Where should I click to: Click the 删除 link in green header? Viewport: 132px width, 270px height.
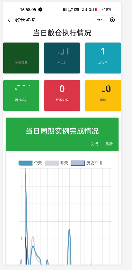click(x=109, y=144)
